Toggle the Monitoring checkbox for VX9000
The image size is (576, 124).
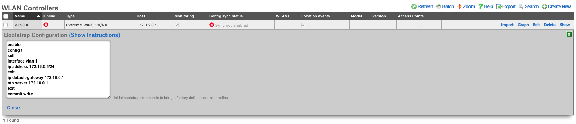177,25
